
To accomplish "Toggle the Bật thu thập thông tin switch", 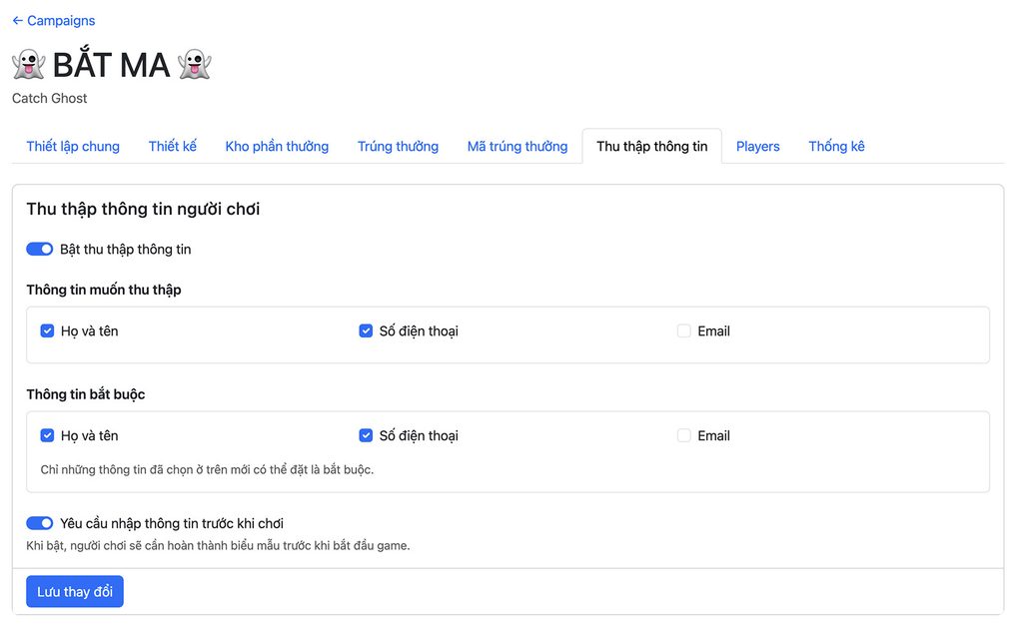I will [39, 249].
